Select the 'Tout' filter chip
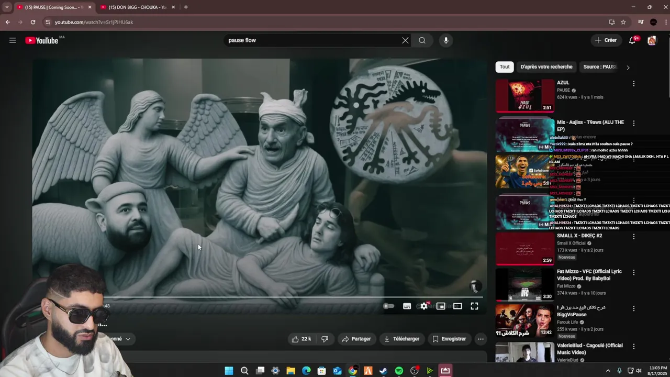 pyautogui.click(x=505, y=67)
